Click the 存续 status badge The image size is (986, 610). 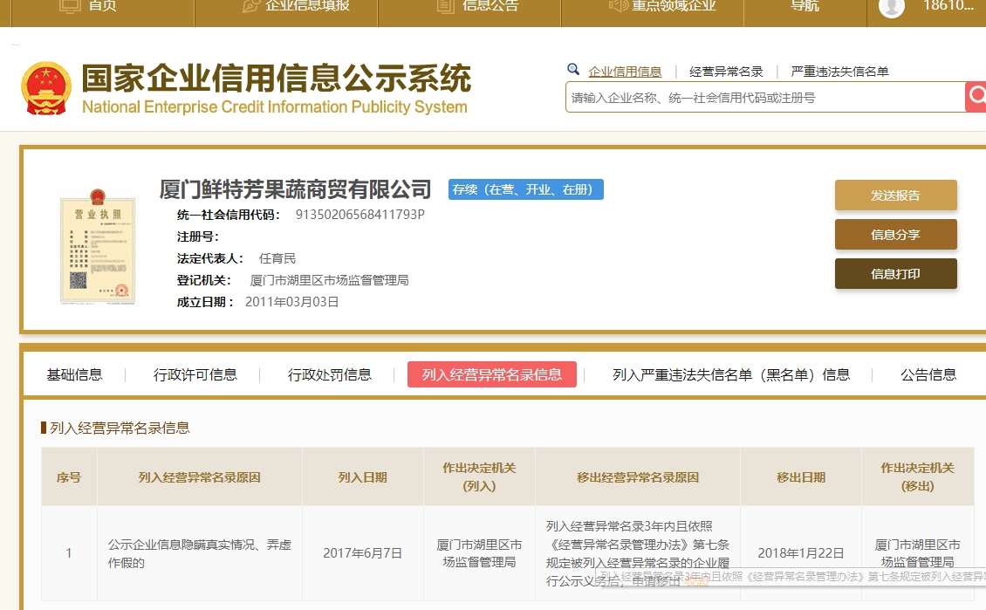pos(525,189)
